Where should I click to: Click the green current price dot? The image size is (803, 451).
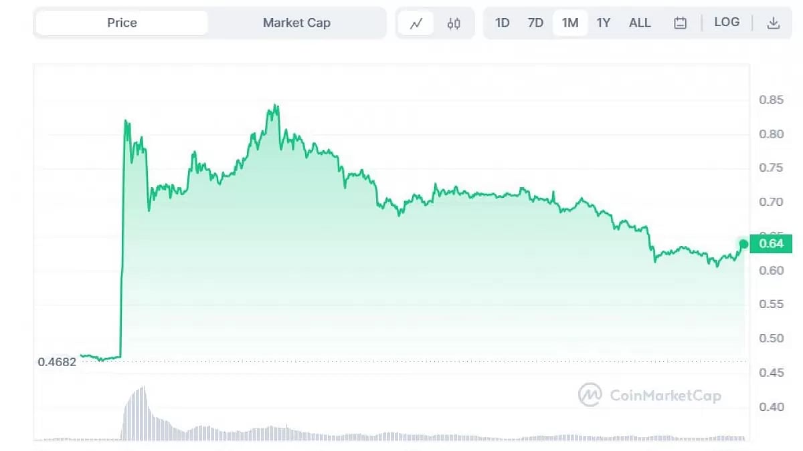743,245
